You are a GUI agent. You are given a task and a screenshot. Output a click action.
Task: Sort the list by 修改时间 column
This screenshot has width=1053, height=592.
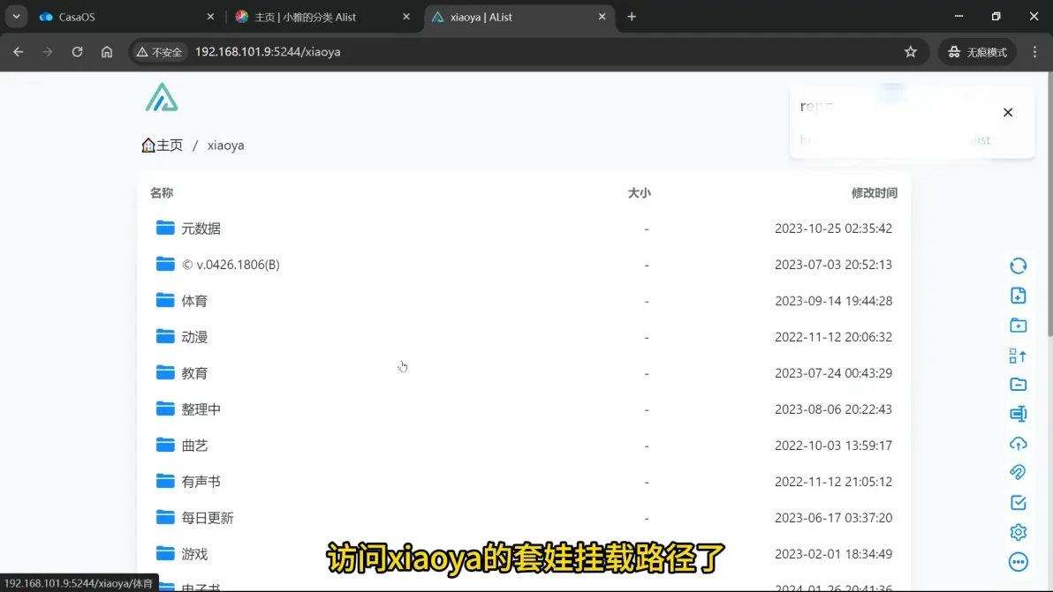tap(874, 193)
